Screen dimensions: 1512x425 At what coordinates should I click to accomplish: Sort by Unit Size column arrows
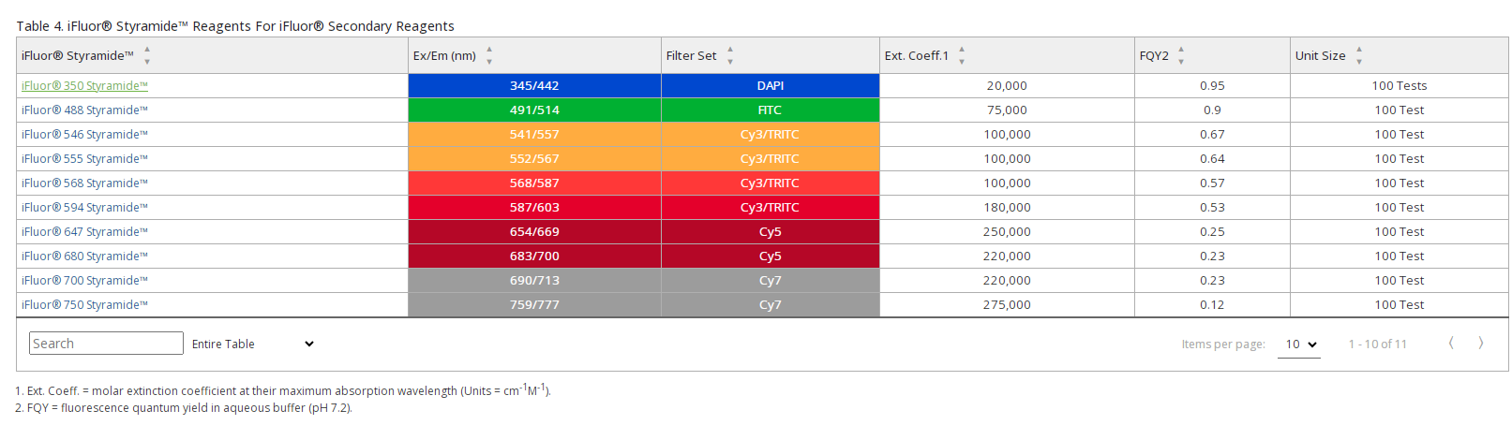[x=1359, y=55]
